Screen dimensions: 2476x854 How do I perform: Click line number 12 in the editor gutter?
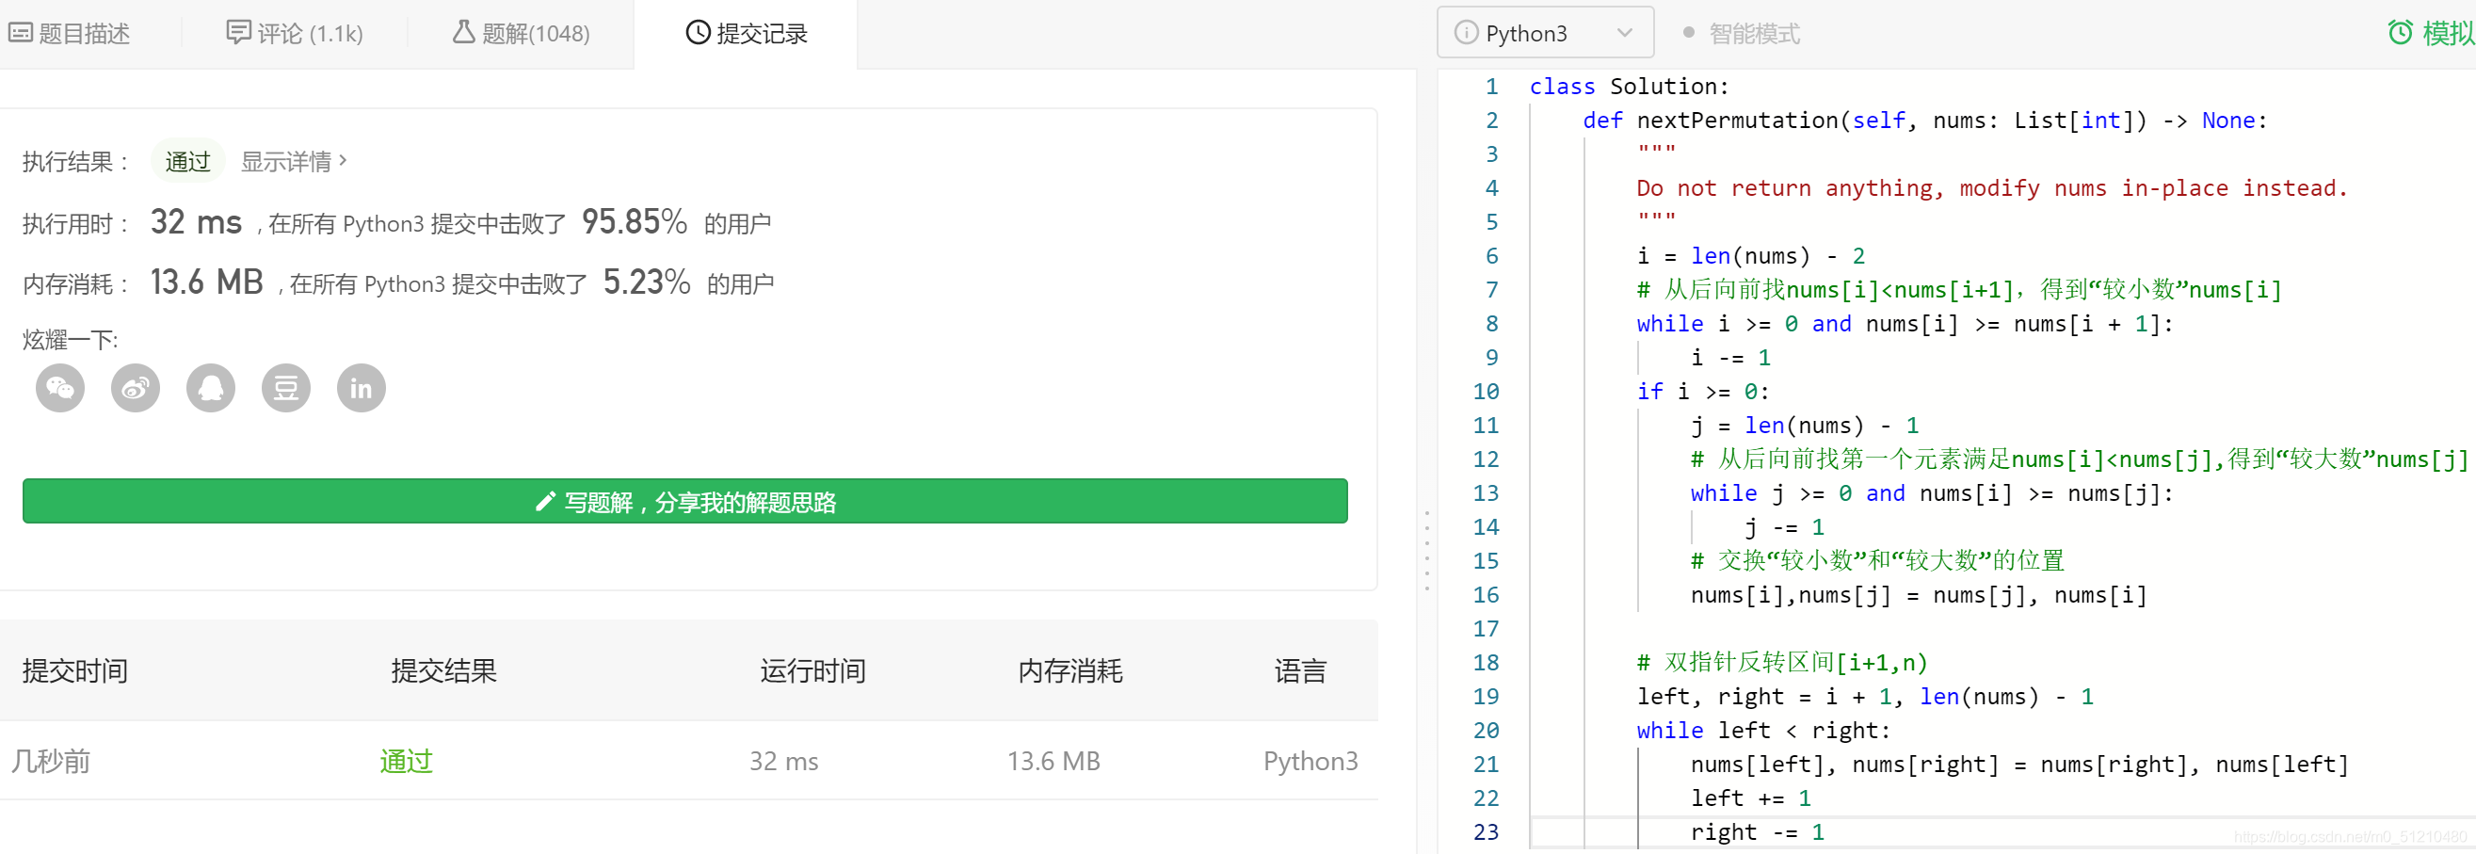click(1485, 459)
